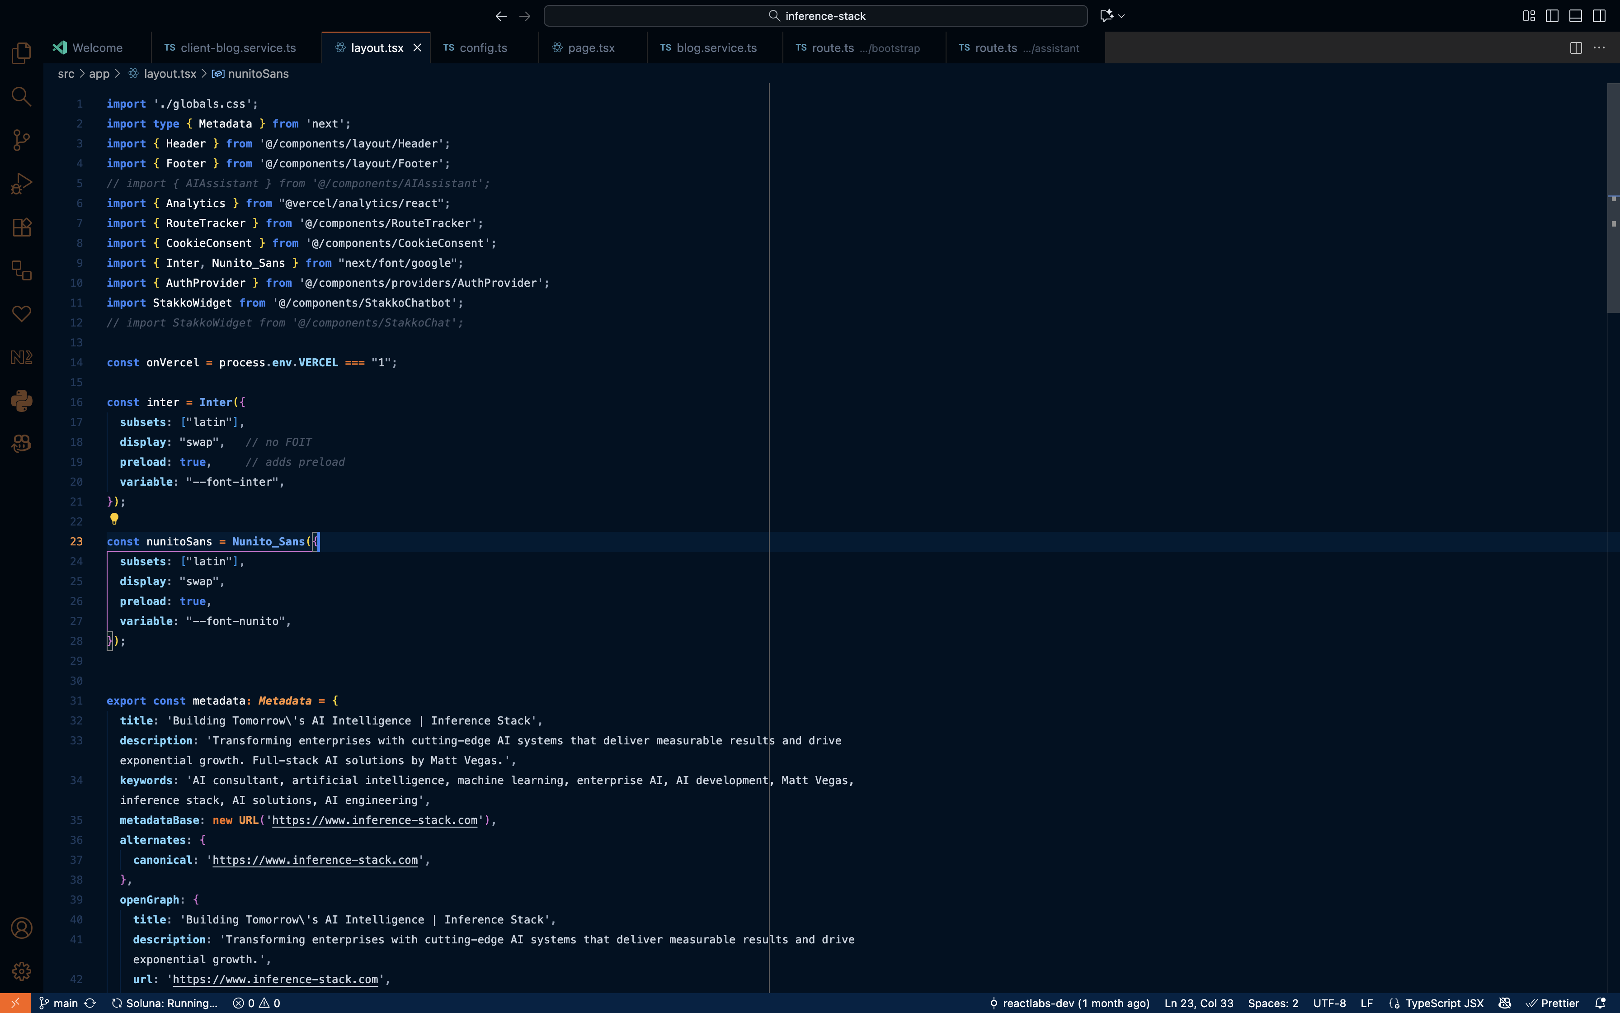This screenshot has height=1013, width=1620.
Task: Switch to the blog.service.ts tab
Action: [x=716, y=47]
